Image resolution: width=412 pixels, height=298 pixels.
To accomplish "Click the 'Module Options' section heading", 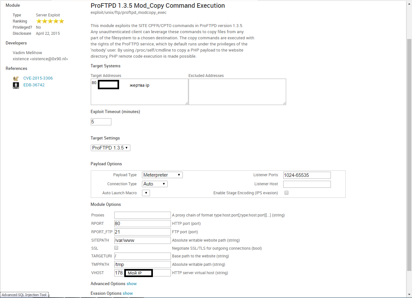I will 106,205.
